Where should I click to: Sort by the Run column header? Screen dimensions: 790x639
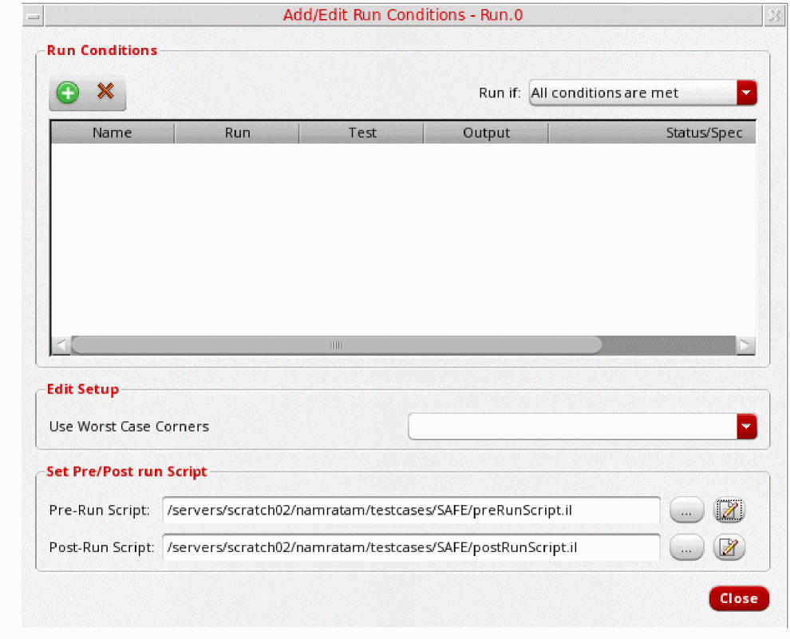pyautogui.click(x=237, y=133)
